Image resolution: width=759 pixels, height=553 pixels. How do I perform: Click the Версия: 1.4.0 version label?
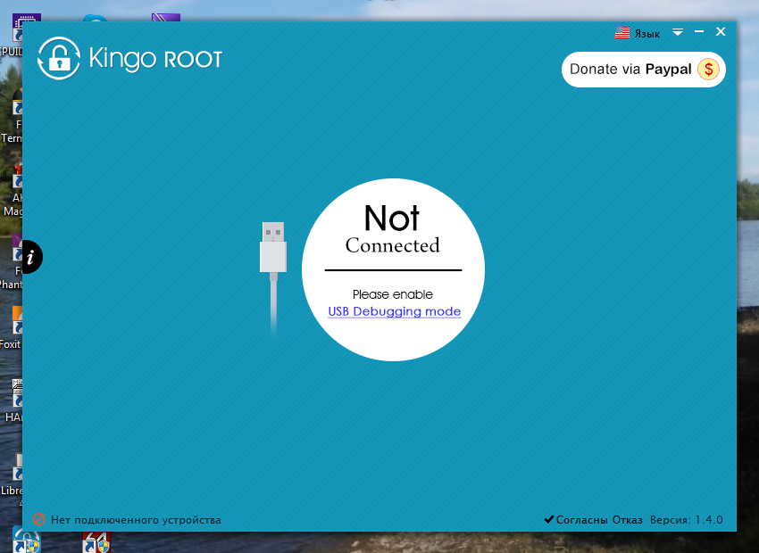(x=686, y=519)
